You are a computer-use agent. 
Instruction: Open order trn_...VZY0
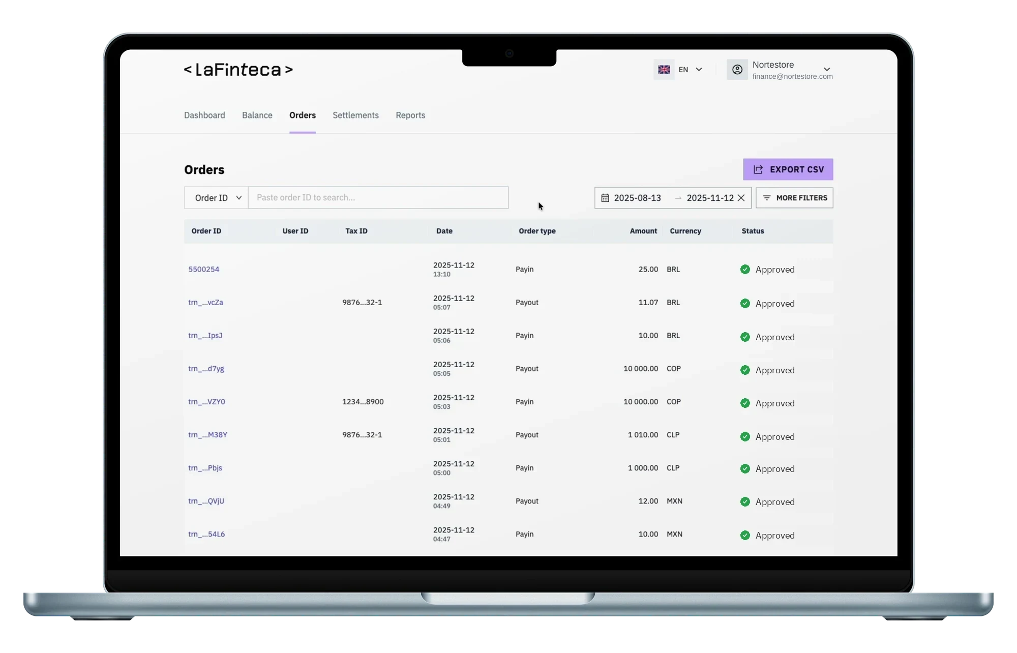(x=206, y=402)
